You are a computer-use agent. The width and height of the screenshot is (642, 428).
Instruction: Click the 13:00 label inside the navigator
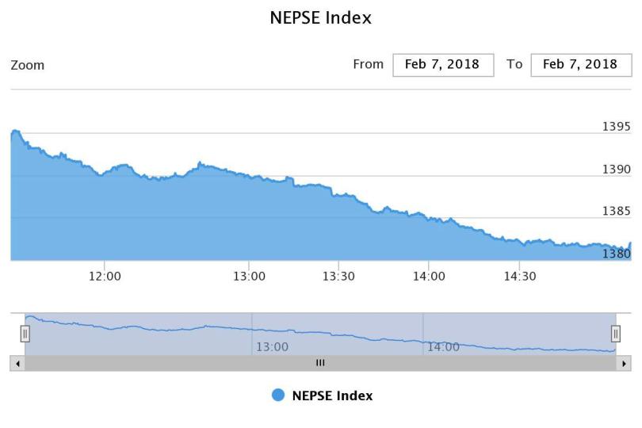(x=272, y=347)
